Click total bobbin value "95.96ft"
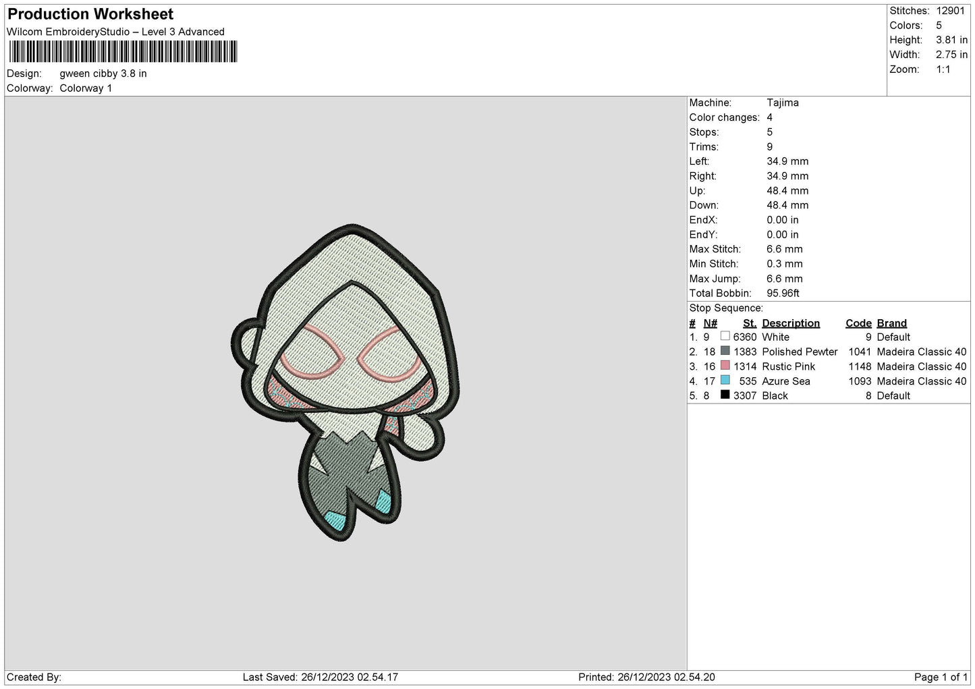This screenshot has width=975, height=689. click(x=783, y=294)
